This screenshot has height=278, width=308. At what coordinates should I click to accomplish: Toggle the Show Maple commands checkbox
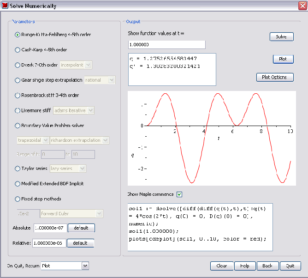click(x=179, y=194)
